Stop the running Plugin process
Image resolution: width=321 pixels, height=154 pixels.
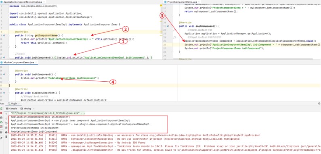(x=1, y=113)
